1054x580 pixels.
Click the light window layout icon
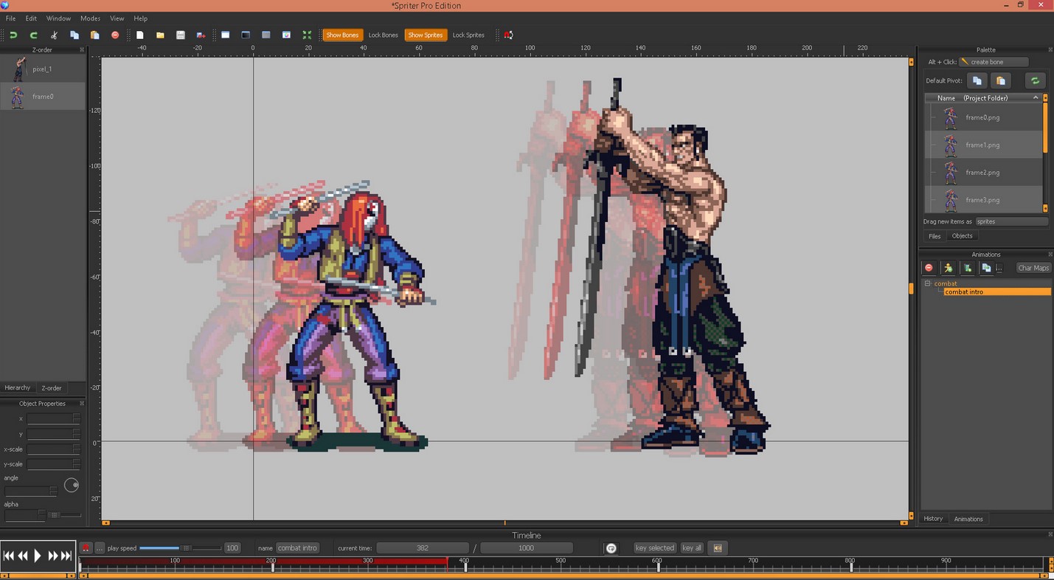[x=226, y=35]
